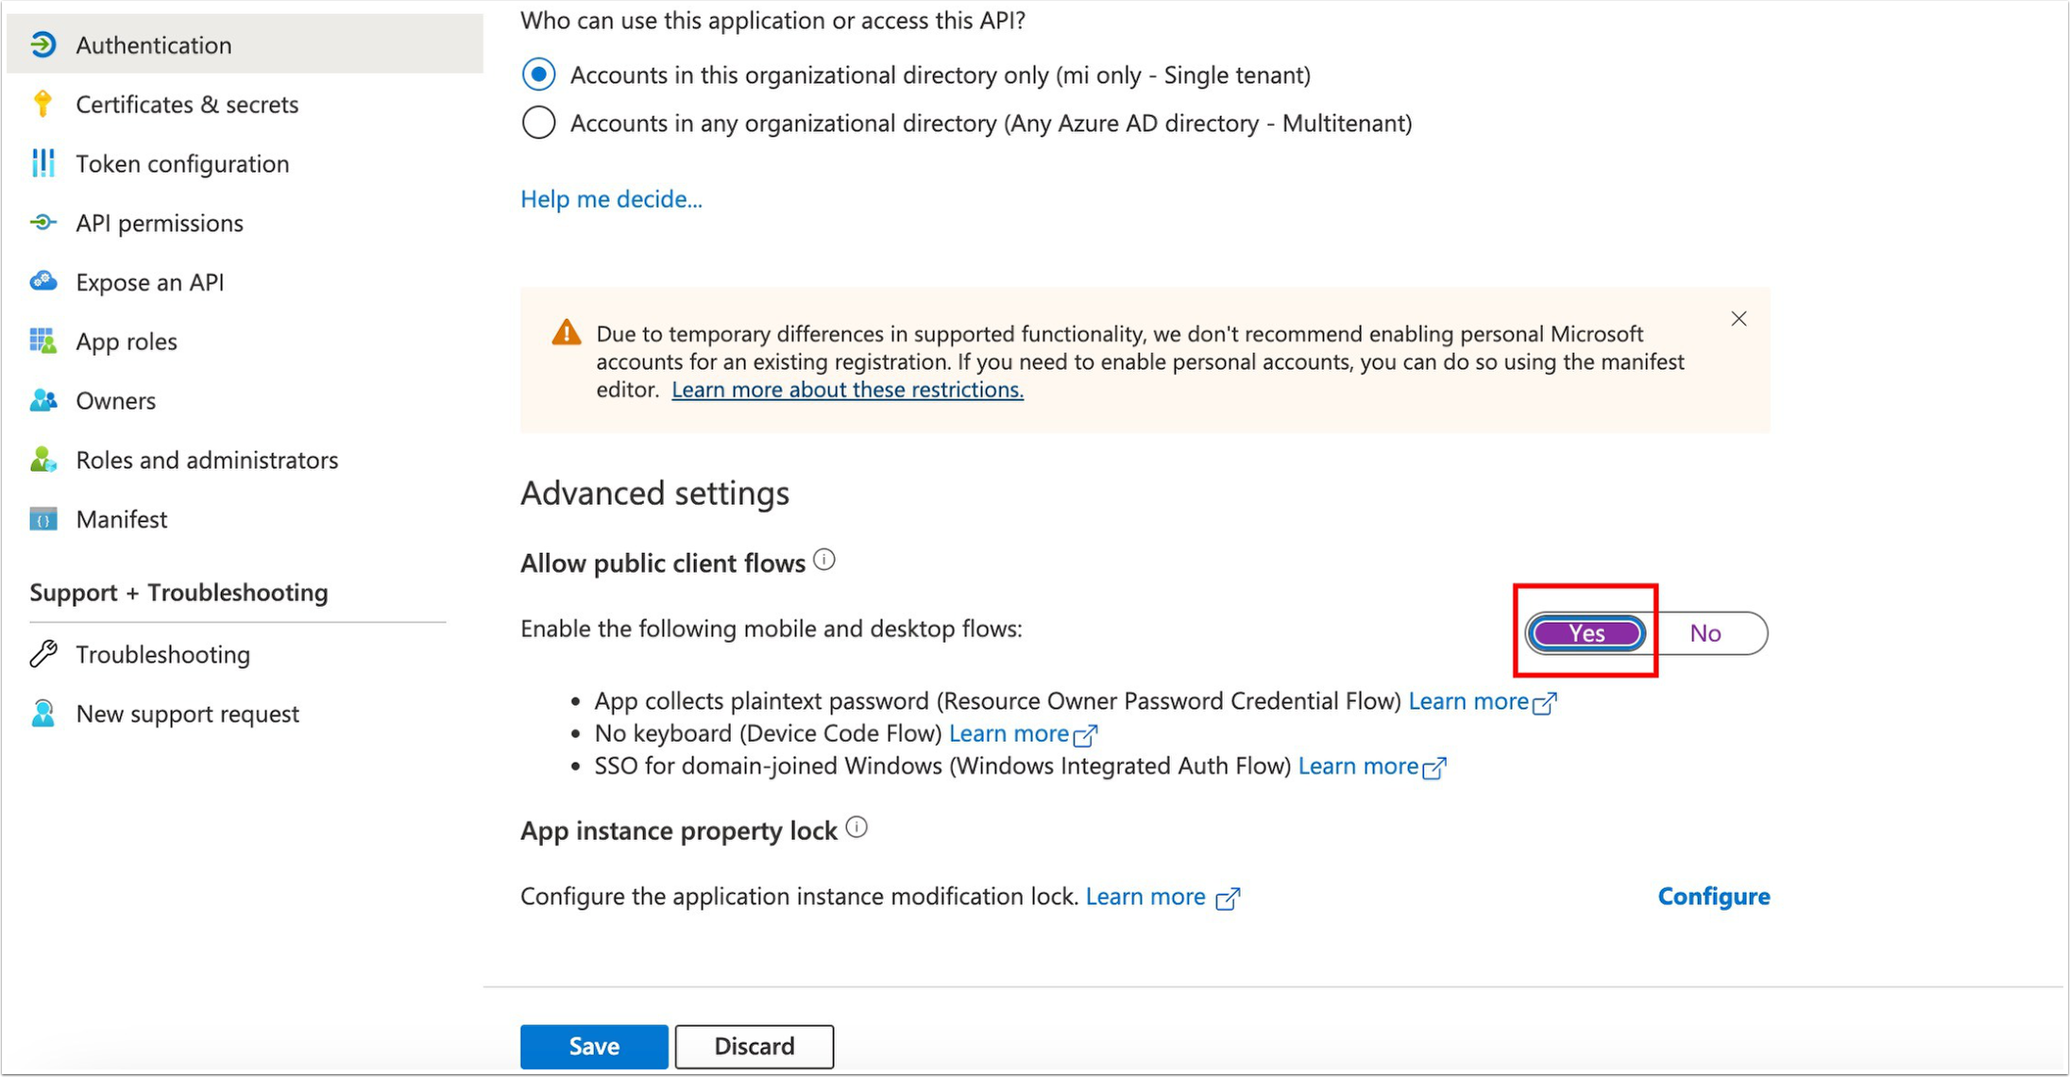Click the Manifest icon in sidebar

click(42, 519)
